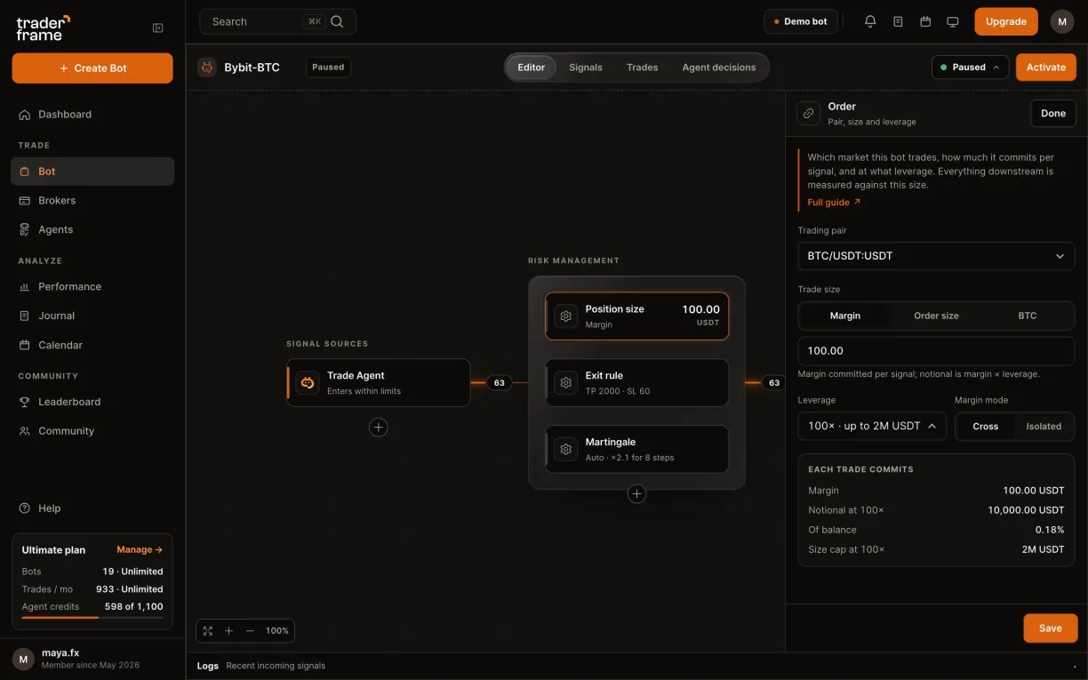Open the maya.fx profile row
The image size is (1088, 680).
click(92, 659)
